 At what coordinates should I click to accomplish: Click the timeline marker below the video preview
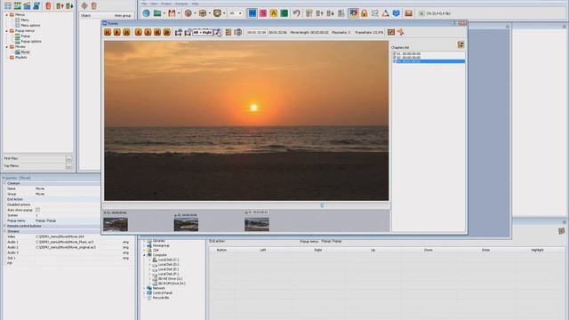tap(322, 205)
